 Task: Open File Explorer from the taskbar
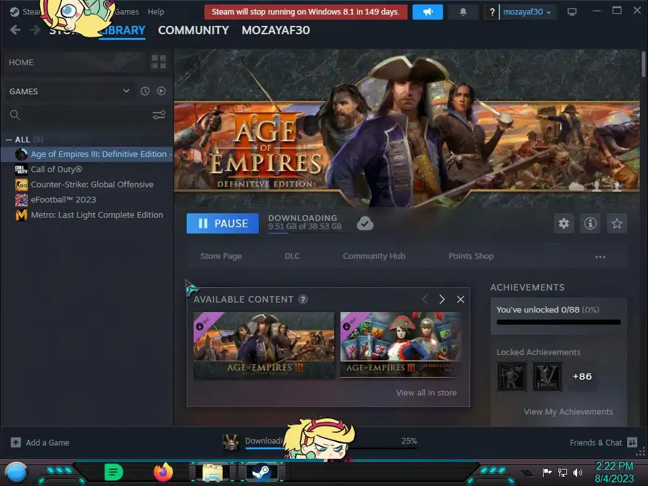tap(213, 472)
